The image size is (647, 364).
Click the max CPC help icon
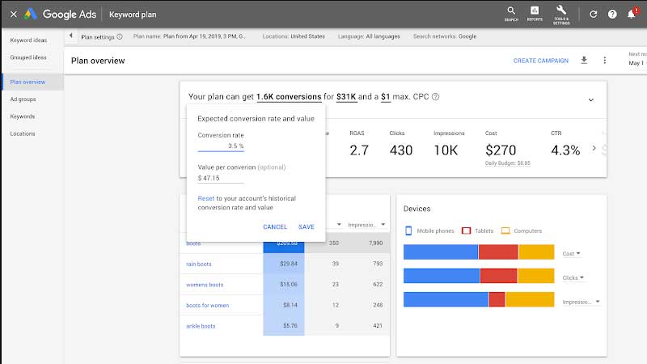pos(435,96)
